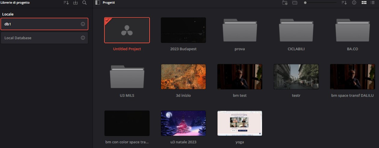The image size is (379, 148).
Task: Click the Locale section heading
Action: tap(8, 14)
